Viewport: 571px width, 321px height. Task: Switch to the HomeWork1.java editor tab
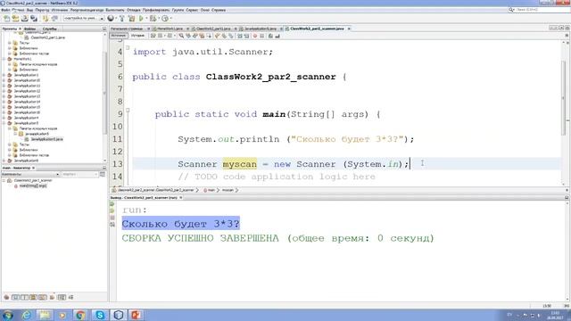click(170, 29)
